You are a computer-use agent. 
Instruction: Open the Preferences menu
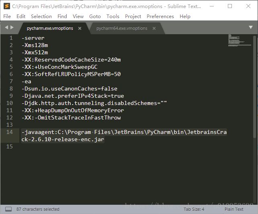click(160, 16)
